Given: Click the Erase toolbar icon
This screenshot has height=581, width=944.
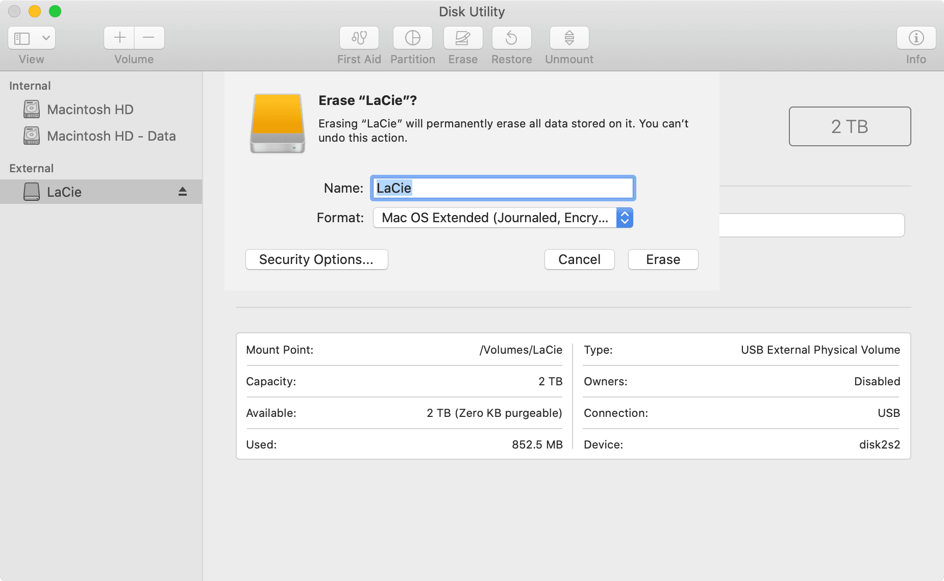Looking at the screenshot, I should [x=463, y=38].
